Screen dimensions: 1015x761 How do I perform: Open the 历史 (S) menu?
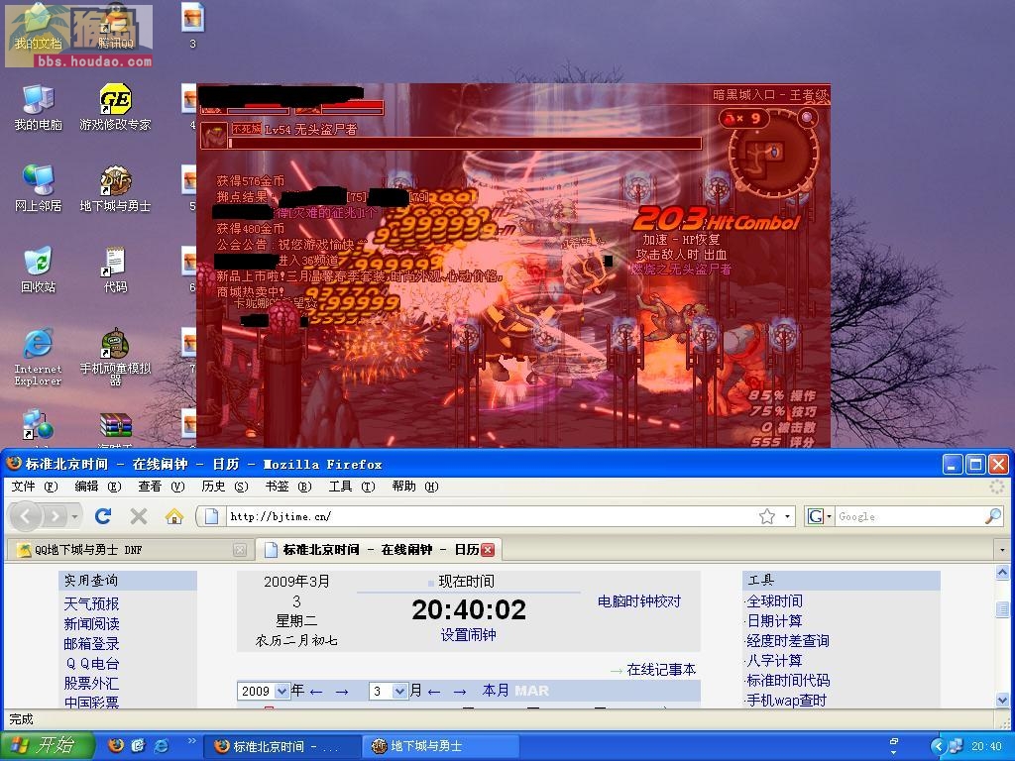point(225,486)
